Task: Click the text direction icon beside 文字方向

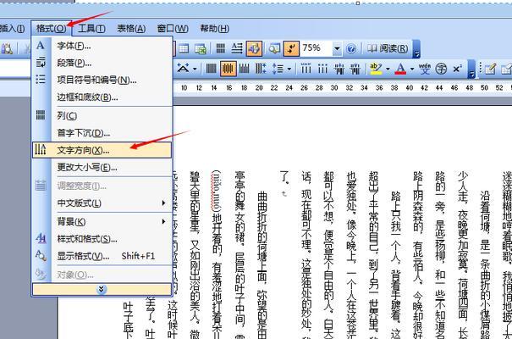Action: (x=41, y=149)
